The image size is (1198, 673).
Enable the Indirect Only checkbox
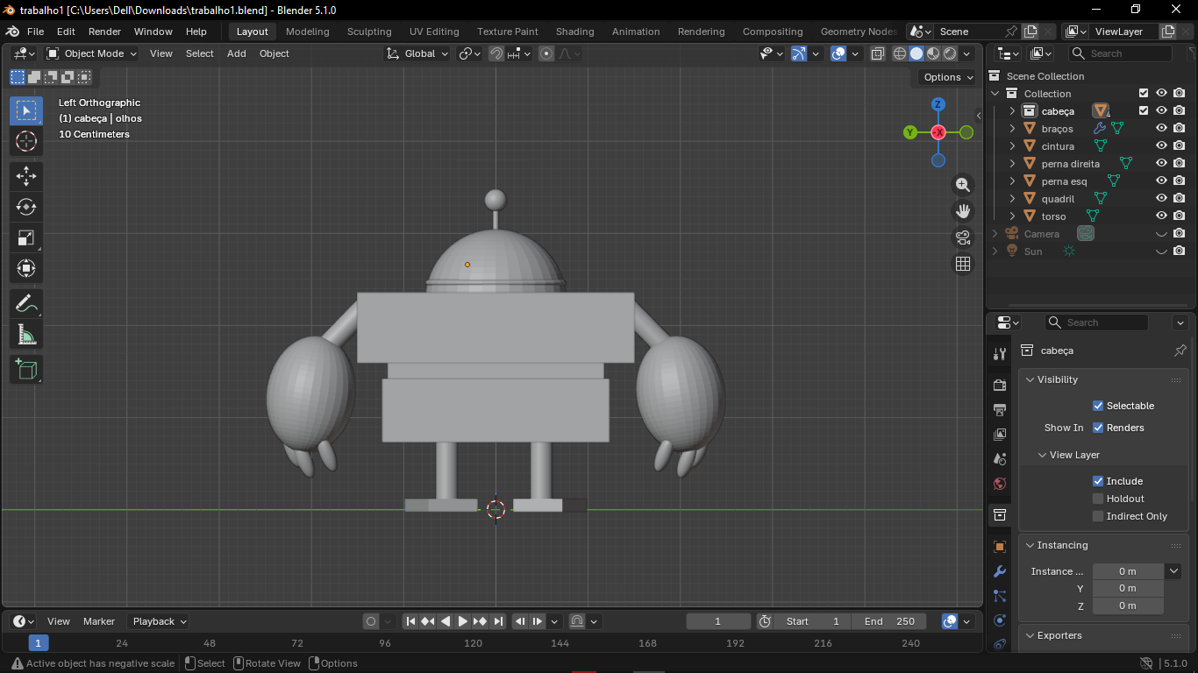tap(1097, 516)
